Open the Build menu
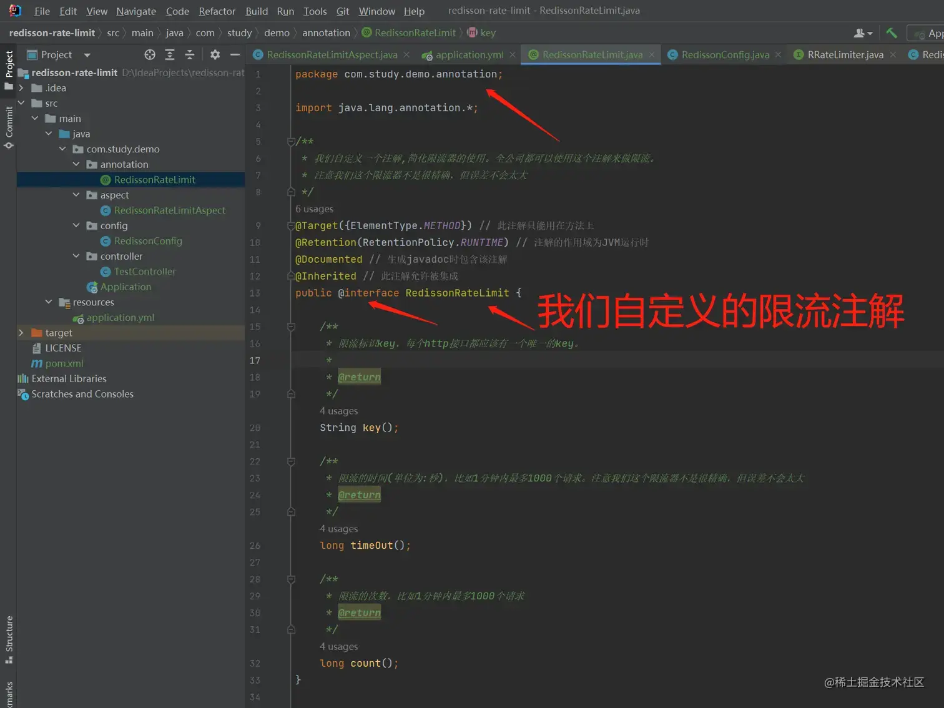Screen dimensions: 944x708 coord(257,11)
